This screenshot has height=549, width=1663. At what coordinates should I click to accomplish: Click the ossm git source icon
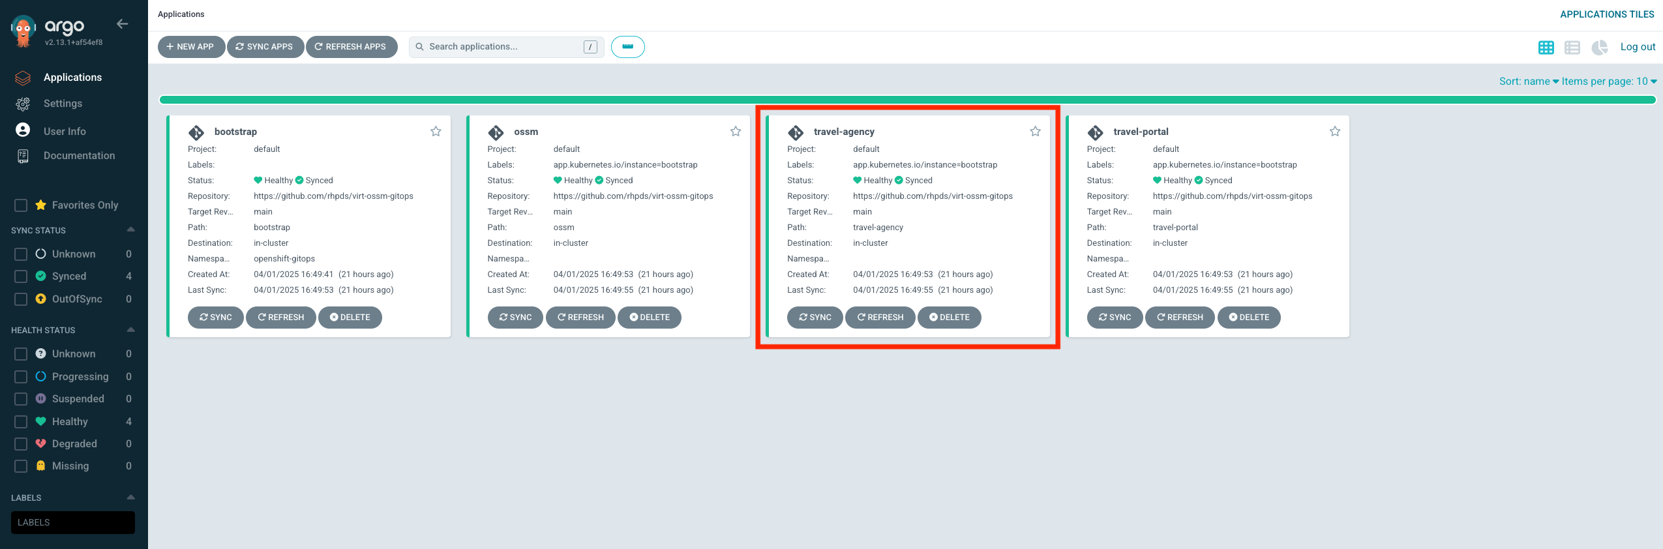point(496,132)
